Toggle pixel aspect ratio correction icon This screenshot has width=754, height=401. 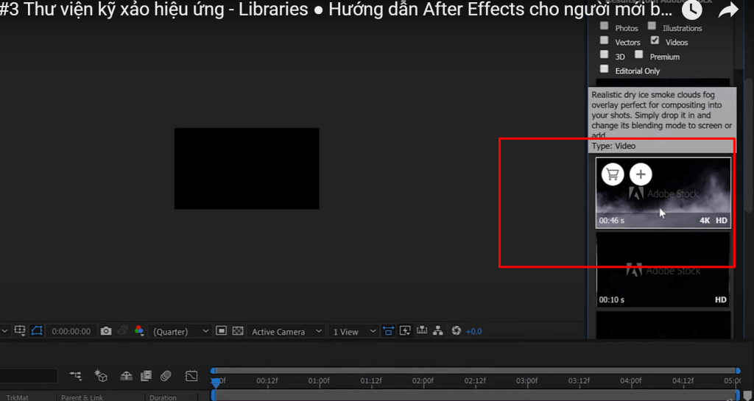pyautogui.click(x=389, y=330)
